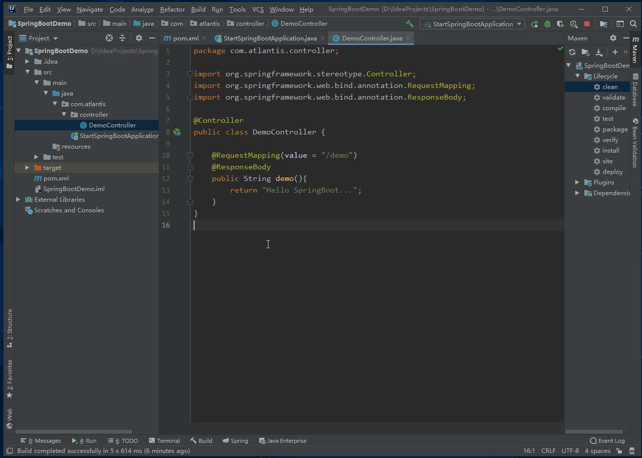Open the Refactor menu
The image size is (642, 458).
point(172,10)
